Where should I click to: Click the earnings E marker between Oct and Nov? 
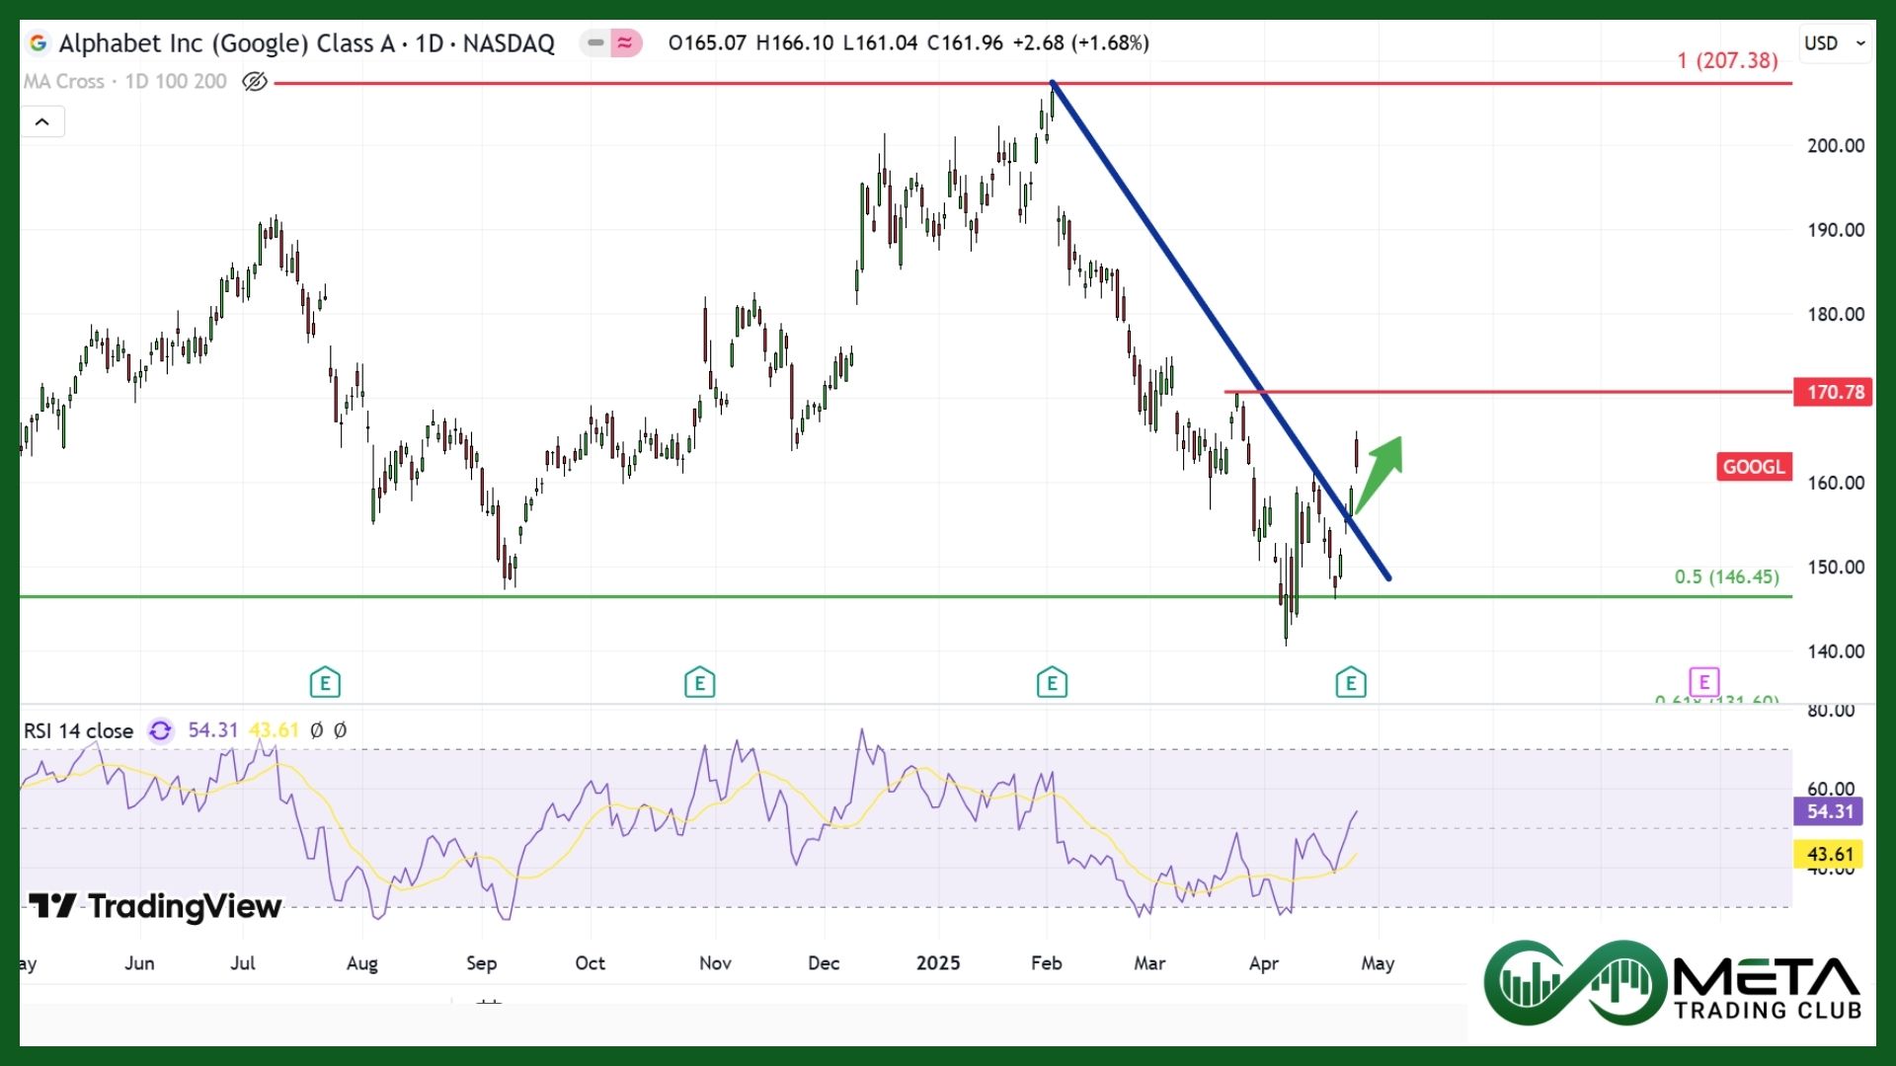coord(699,683)
